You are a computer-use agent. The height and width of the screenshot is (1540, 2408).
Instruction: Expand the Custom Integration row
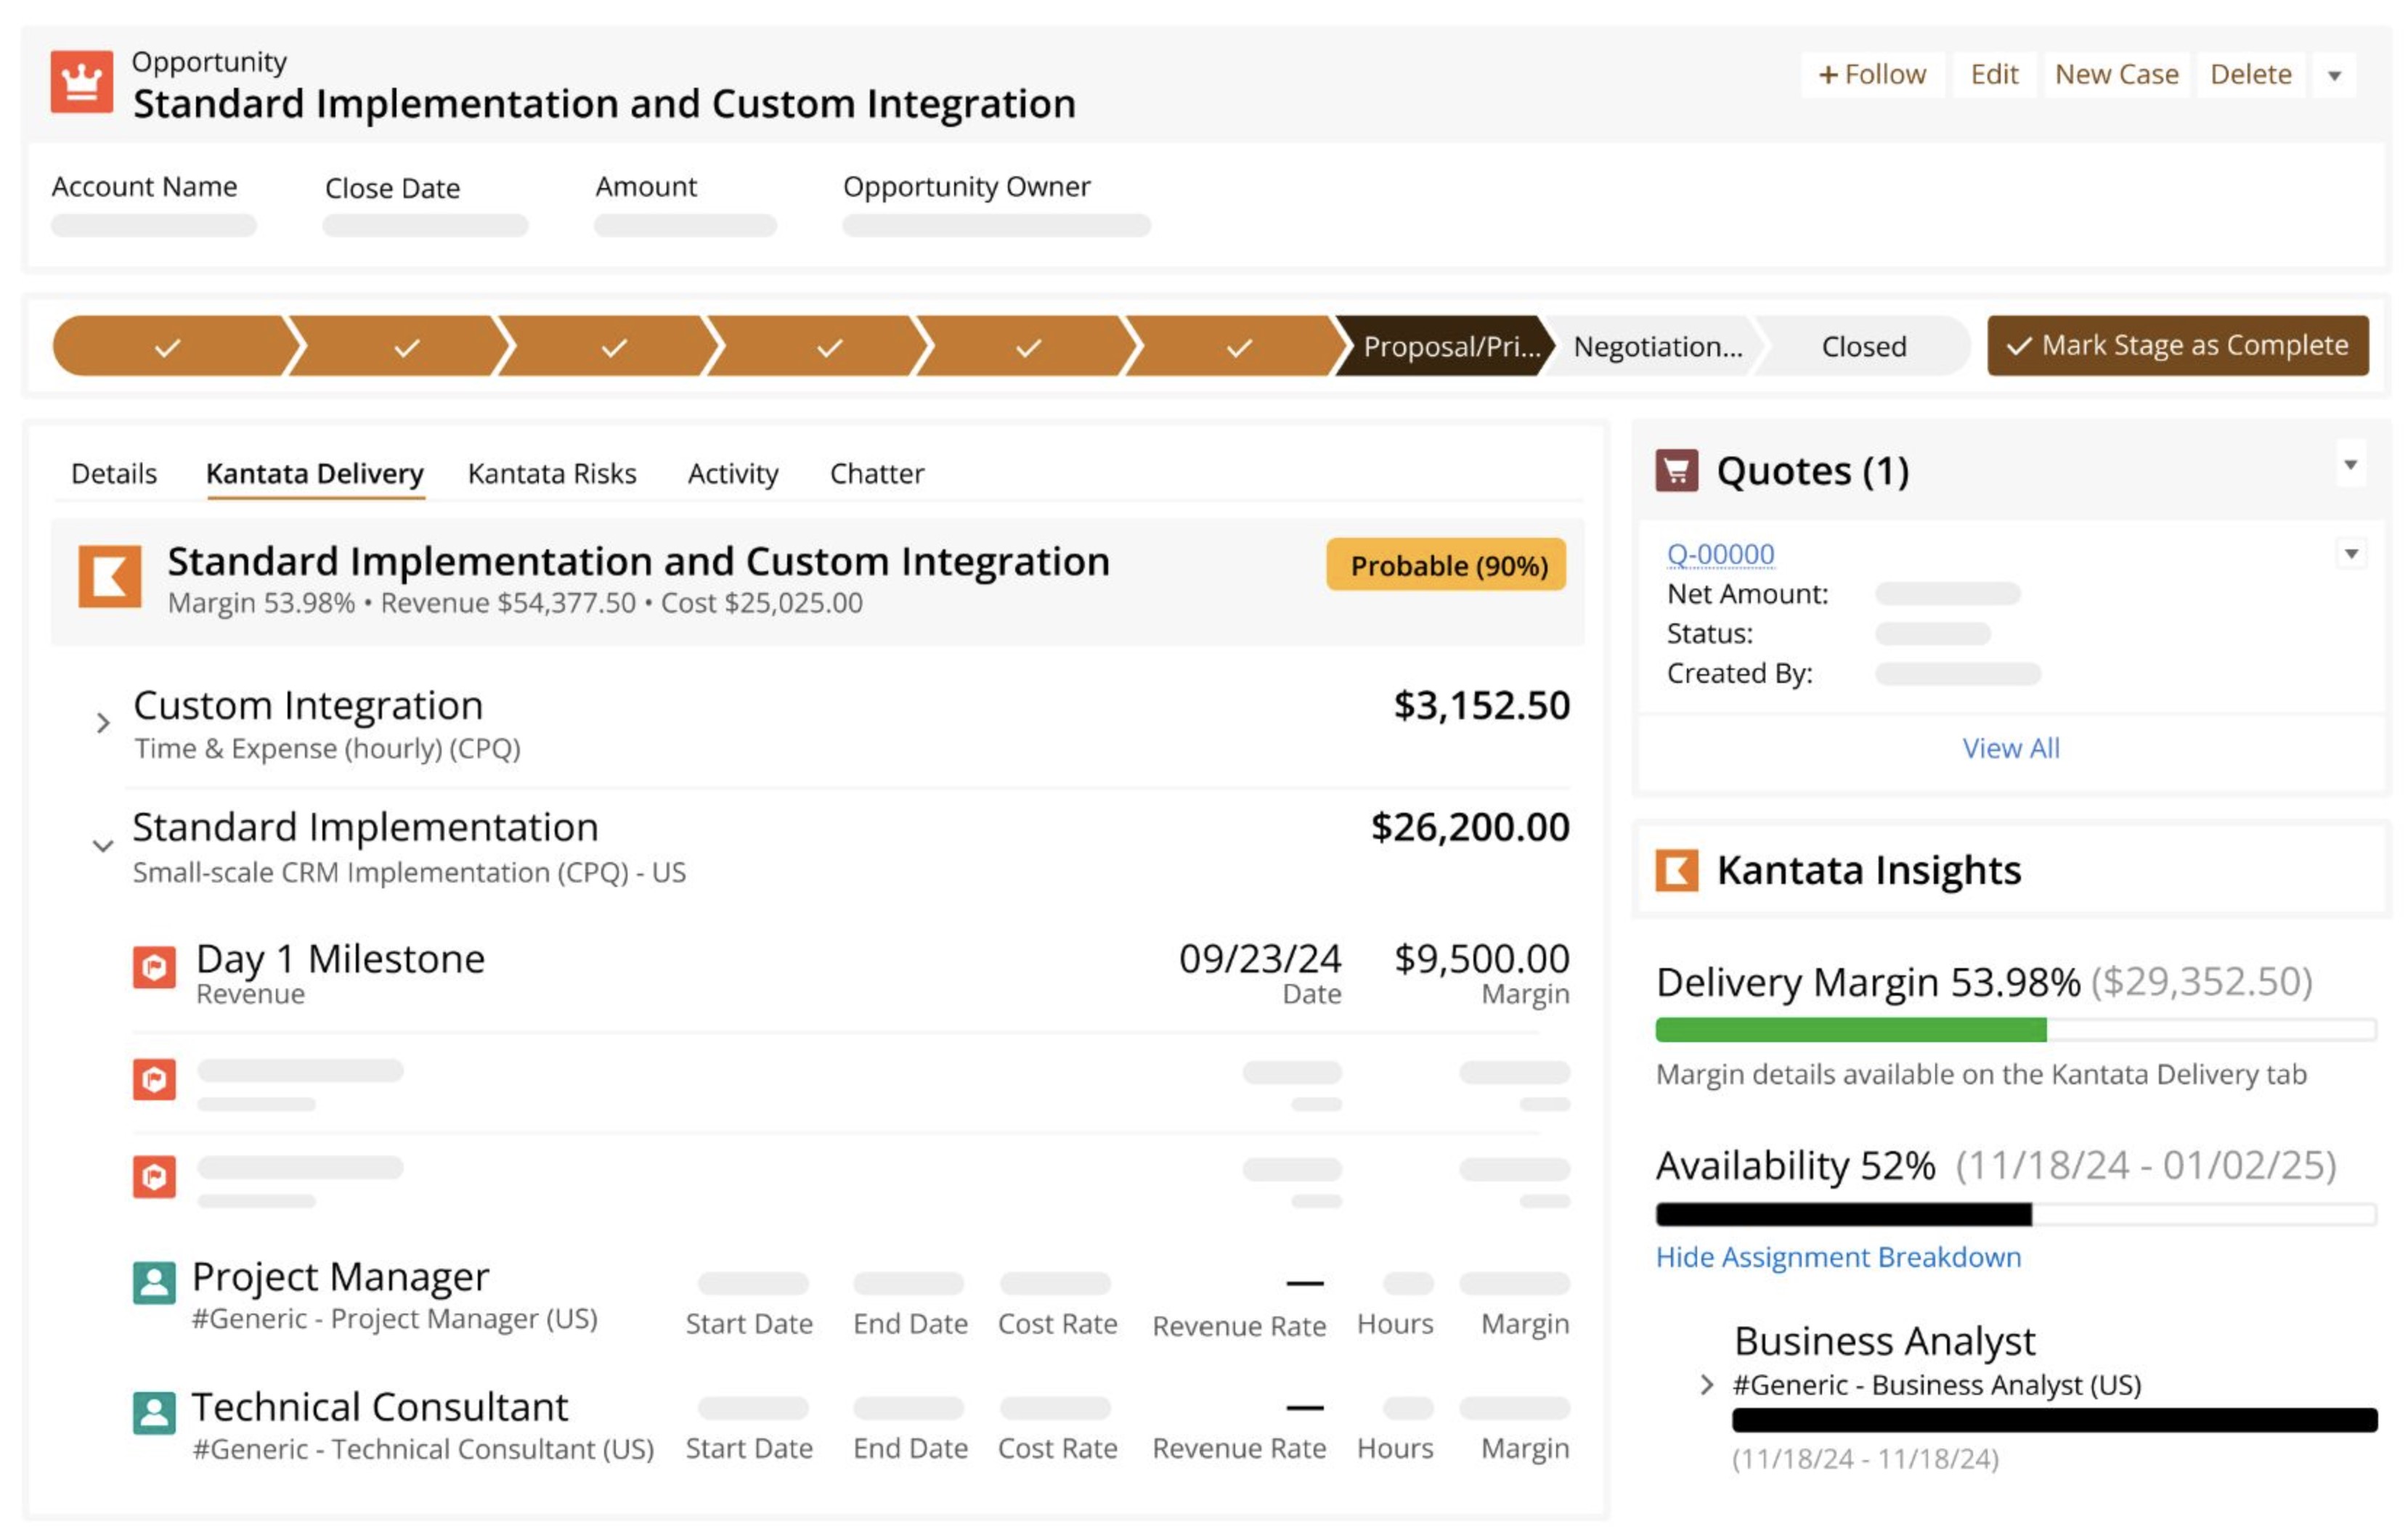(102, 723)
